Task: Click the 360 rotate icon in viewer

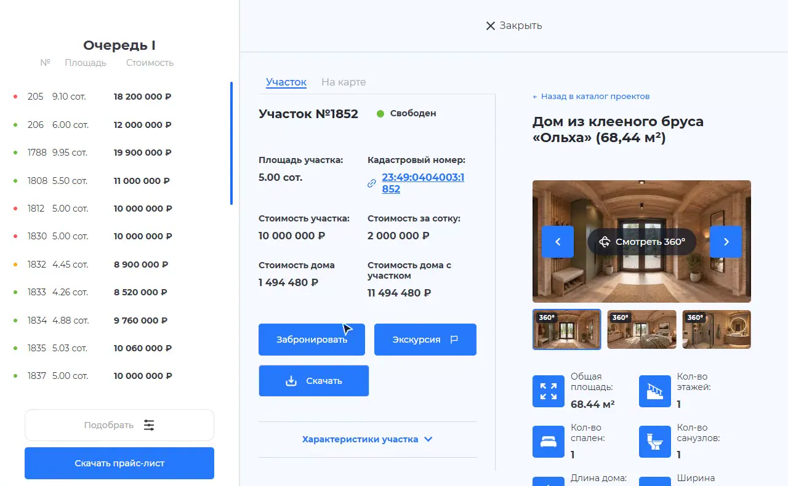Action: click(x=605, y=242)
